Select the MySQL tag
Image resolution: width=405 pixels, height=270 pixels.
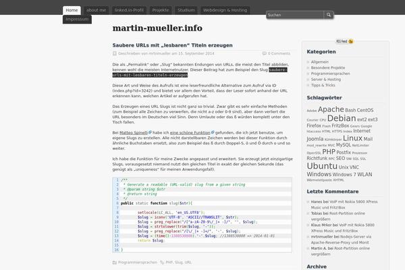pos(344,145)
